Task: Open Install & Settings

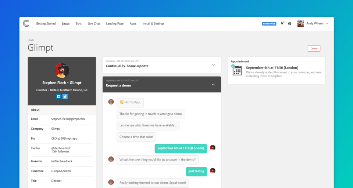Action: click(x=153, y=23)
